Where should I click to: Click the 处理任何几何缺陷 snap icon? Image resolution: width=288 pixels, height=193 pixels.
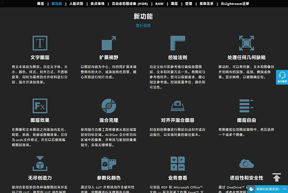[x=246, y=43]
